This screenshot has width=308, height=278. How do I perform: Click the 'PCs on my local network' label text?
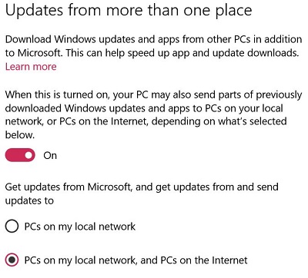[x=80, y=227]
